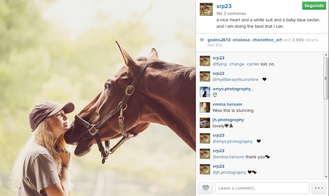Click the heart like button beside comment box
Screen dimensions: 329x196
206,188
